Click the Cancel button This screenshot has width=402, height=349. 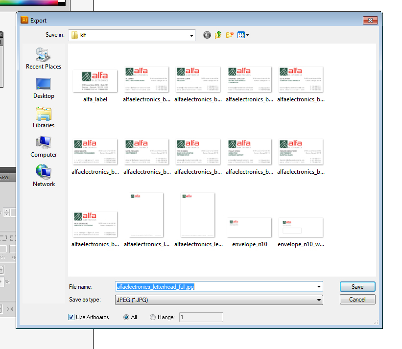click(x=357, y=299)
